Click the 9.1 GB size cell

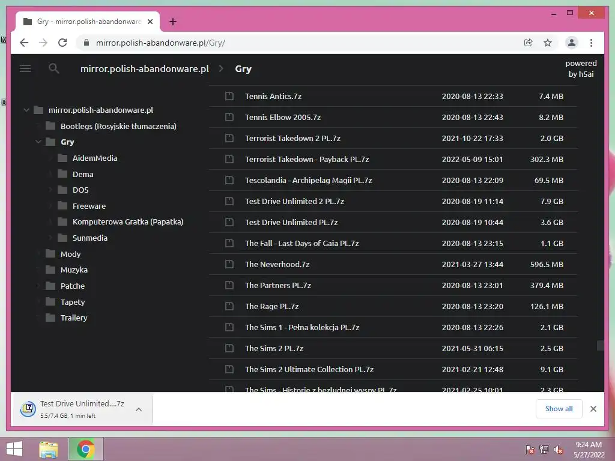point(551,369)
